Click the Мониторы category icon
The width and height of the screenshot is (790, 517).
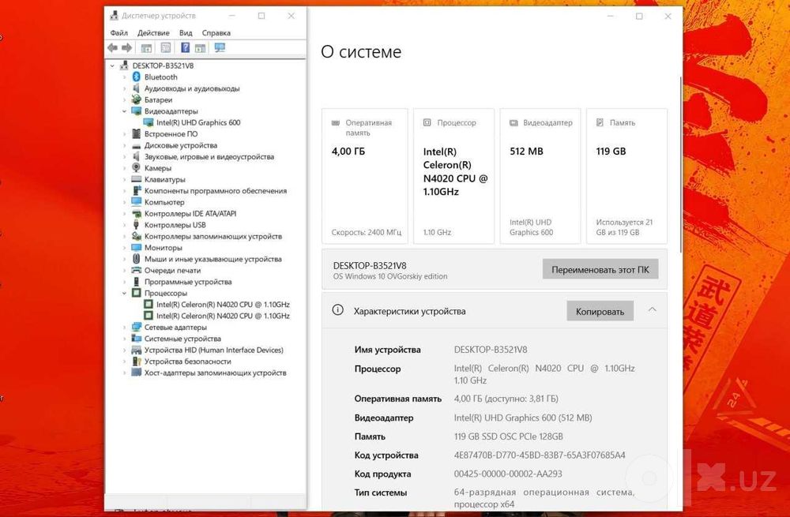[136, 247]
